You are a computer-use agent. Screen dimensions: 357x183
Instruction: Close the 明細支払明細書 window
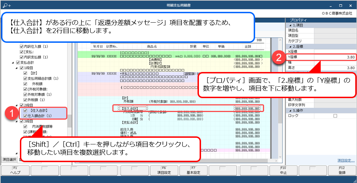(351, 5)
